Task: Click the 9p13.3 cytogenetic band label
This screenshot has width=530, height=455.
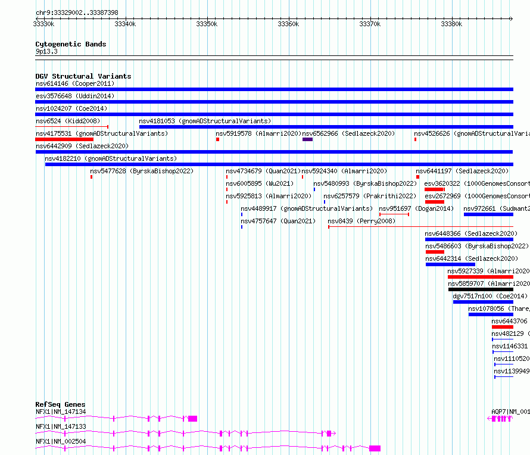Action: pos(46,51)
